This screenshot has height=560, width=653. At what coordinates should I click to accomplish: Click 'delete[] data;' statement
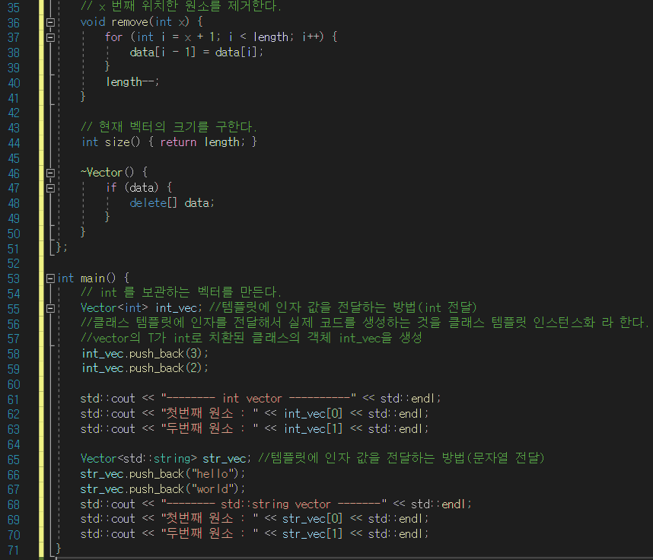pyautogui.click(x=172, y=202)
